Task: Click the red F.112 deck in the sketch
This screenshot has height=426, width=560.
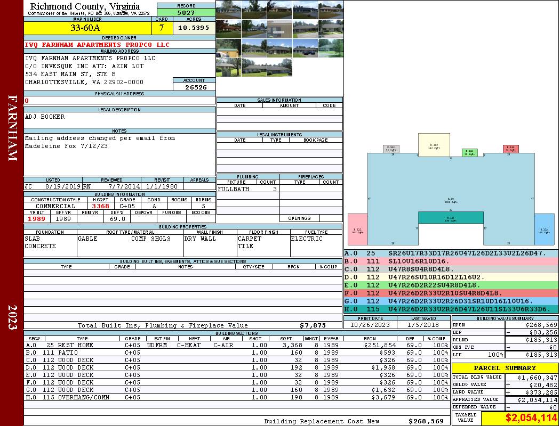Action: pos(511,149)
